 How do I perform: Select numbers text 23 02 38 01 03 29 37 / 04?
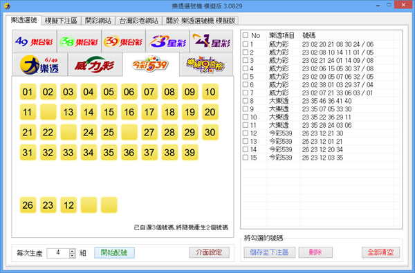click(338, 84)
